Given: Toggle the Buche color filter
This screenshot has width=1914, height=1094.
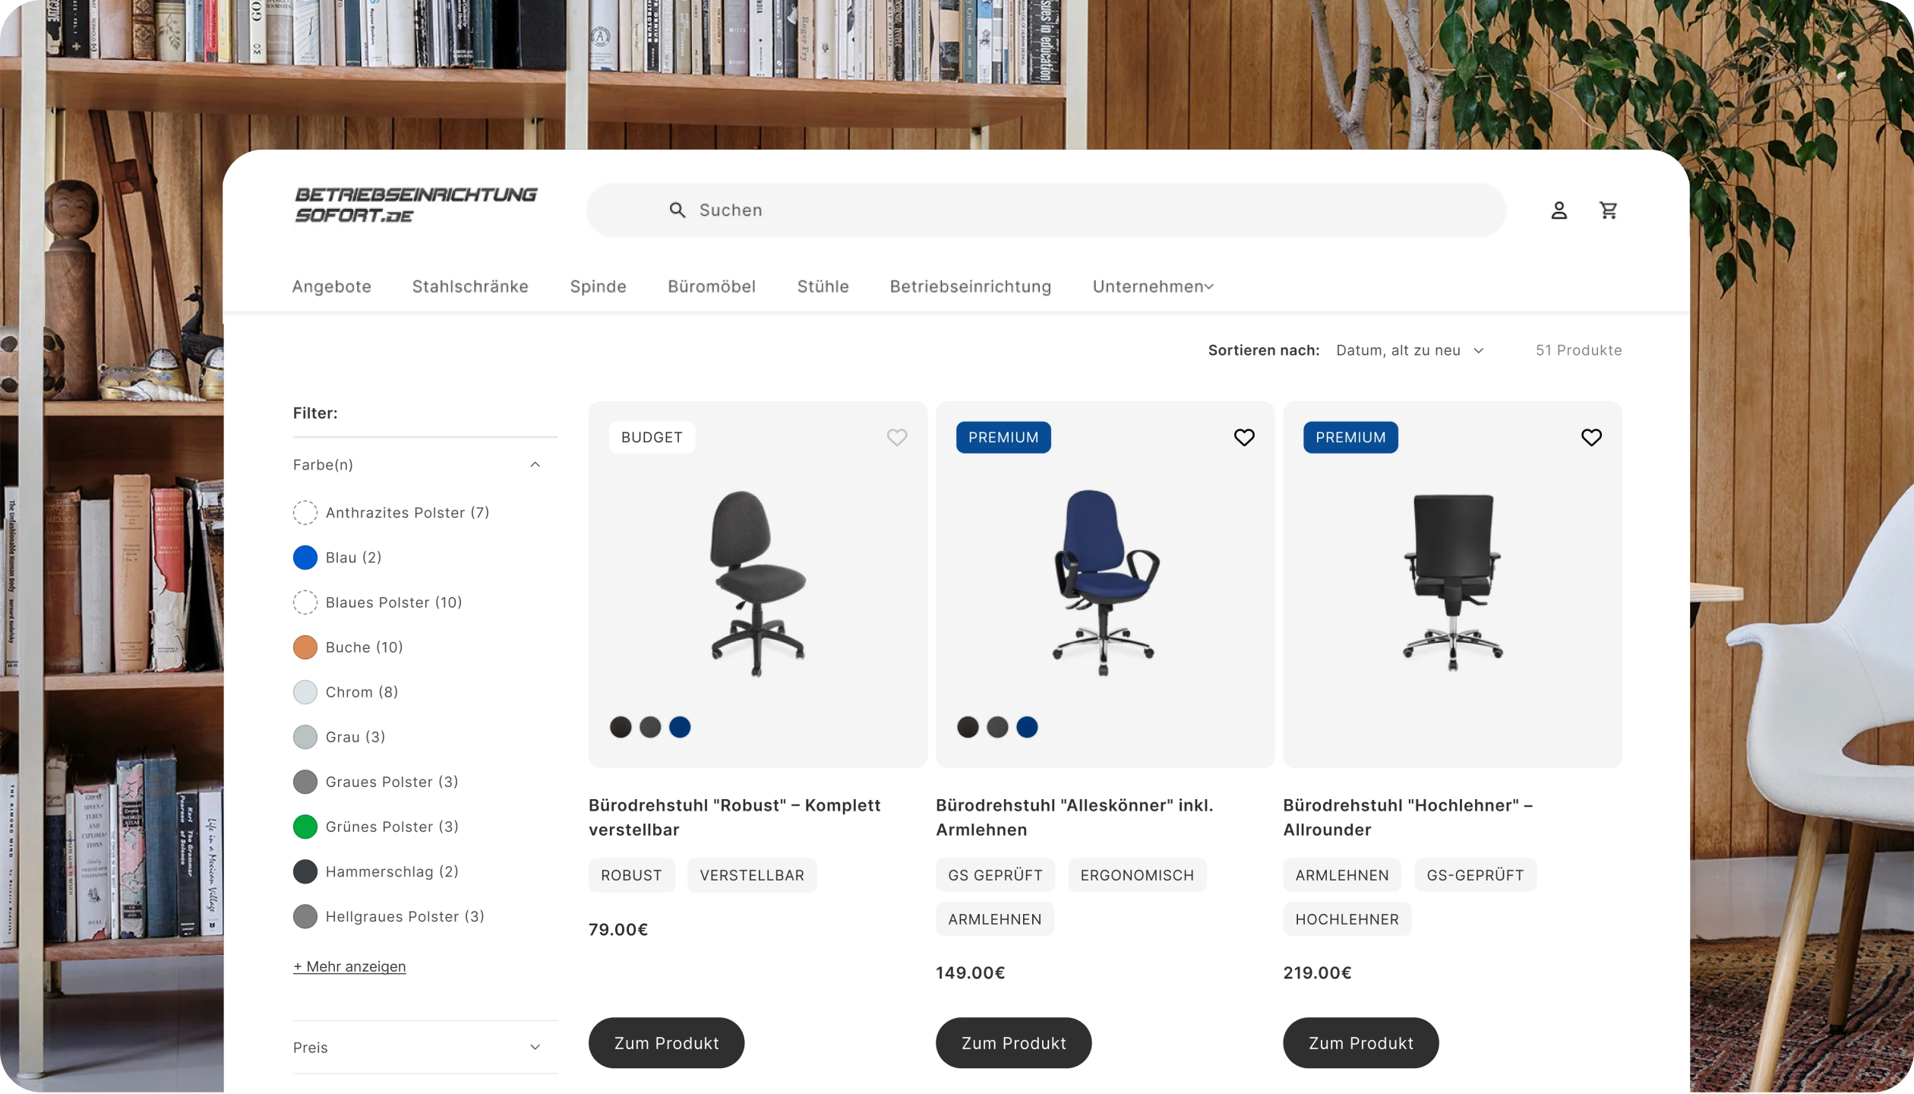Looking at the screenshot, I should pos(348,647).
